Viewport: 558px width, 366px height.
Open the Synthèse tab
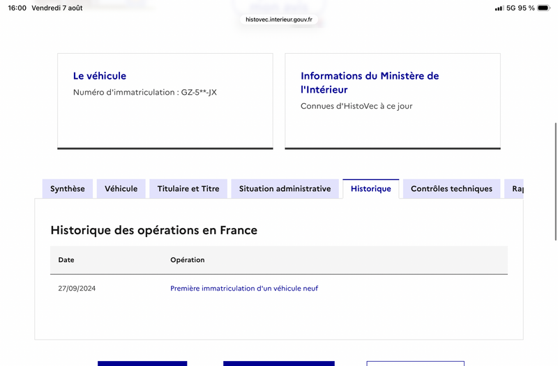(68, 189)
